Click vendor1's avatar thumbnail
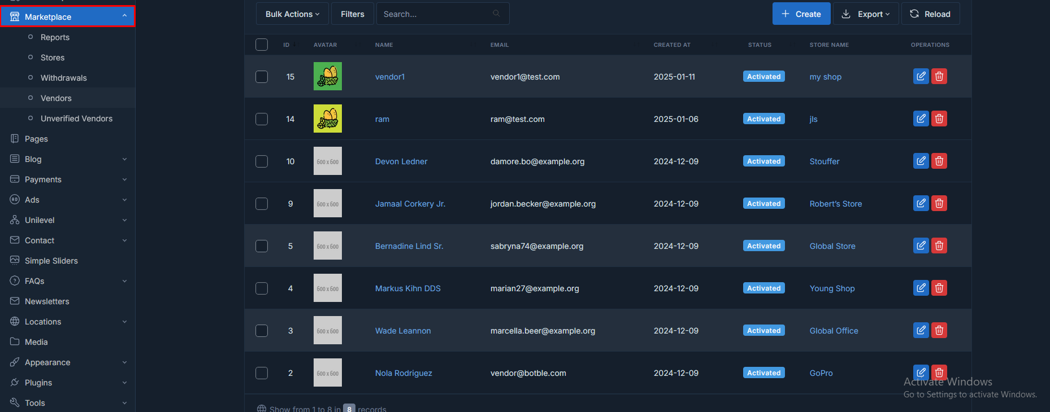 328,76
